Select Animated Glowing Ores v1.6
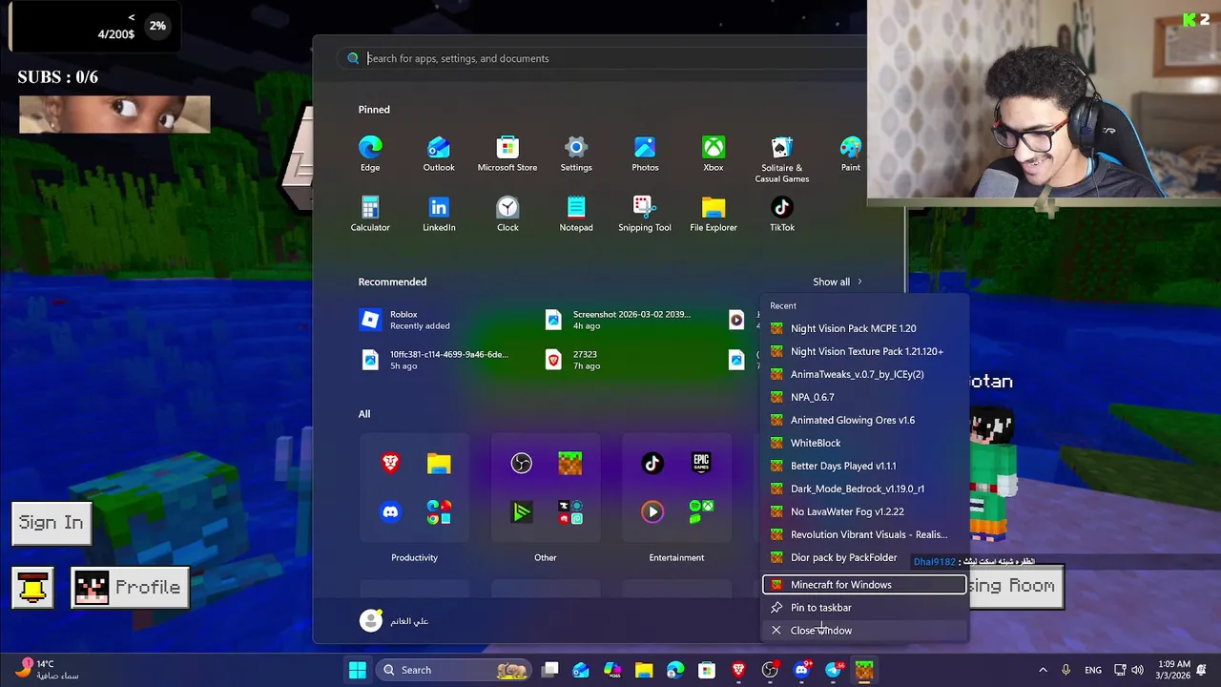This screenshot has width=1221, height=687. pyautogui.click(x=864, y=420)
